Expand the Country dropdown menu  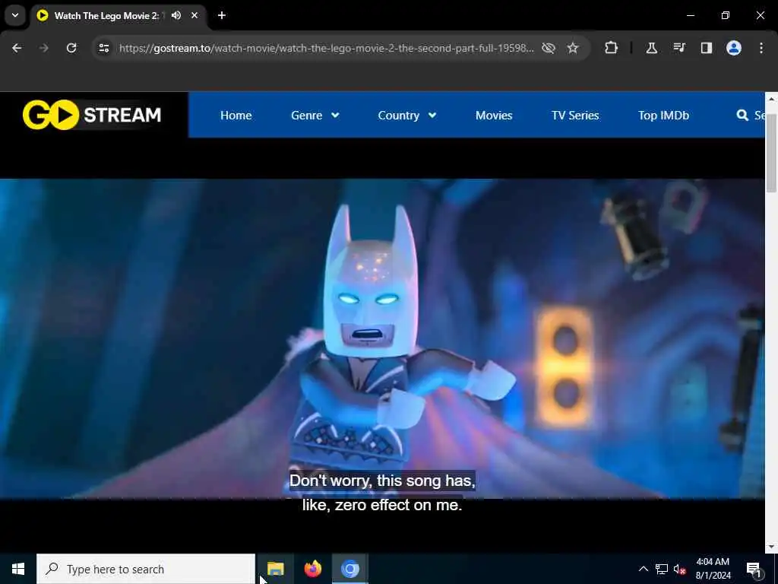click(x=407, y=116)
